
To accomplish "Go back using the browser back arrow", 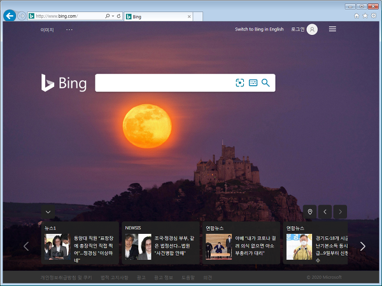I will click(x=10, y=16).
